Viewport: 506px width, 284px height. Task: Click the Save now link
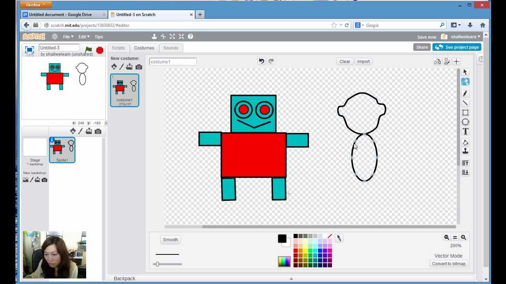(x=427, y=37)
